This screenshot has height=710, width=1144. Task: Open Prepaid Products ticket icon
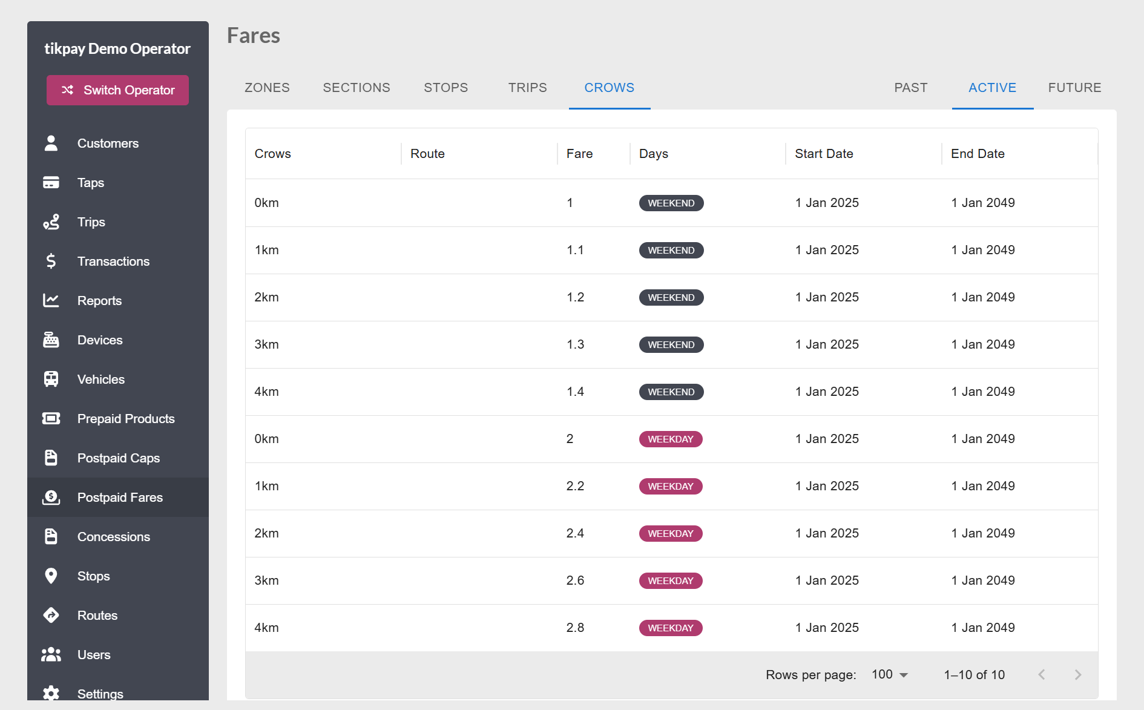tap(51, 419)
